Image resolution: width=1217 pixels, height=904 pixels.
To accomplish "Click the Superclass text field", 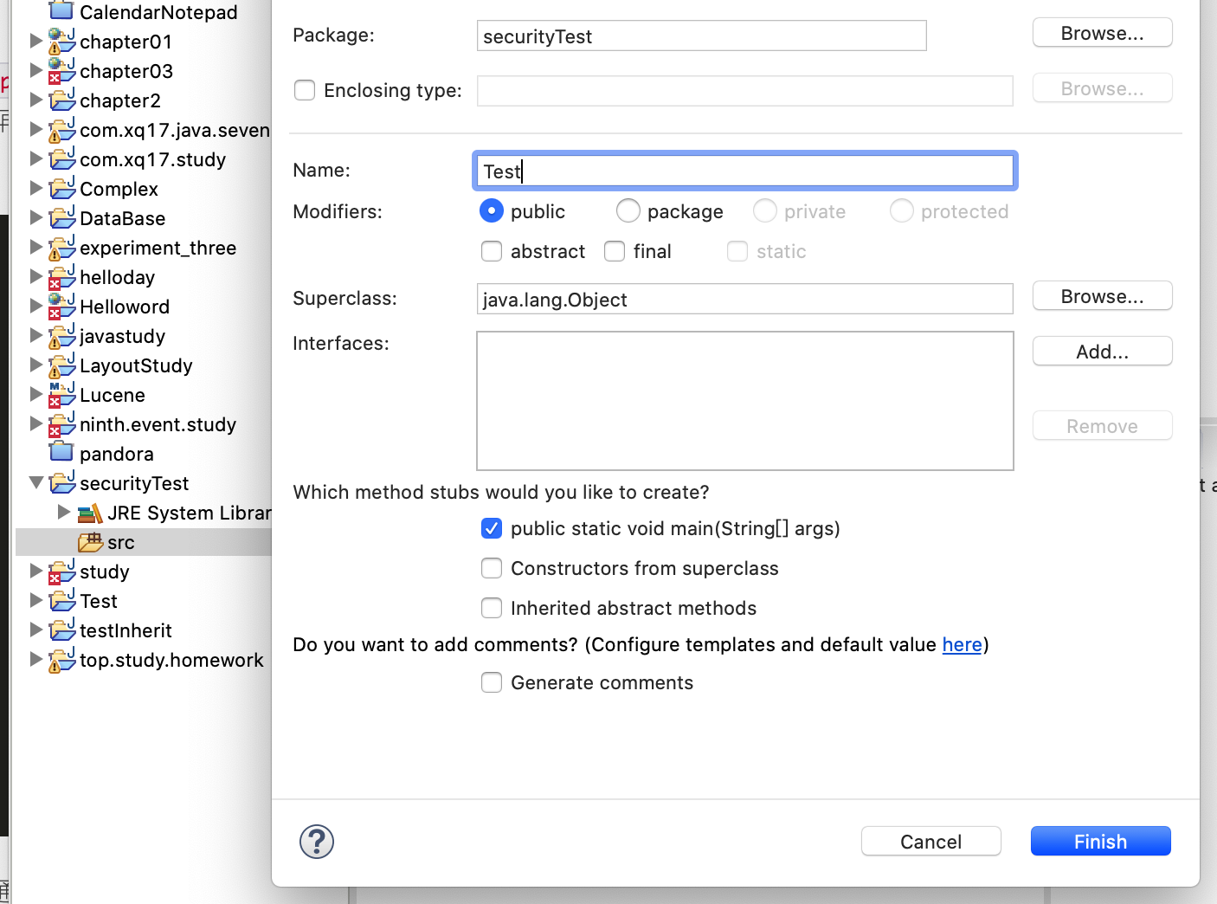I will pos(744,299).
